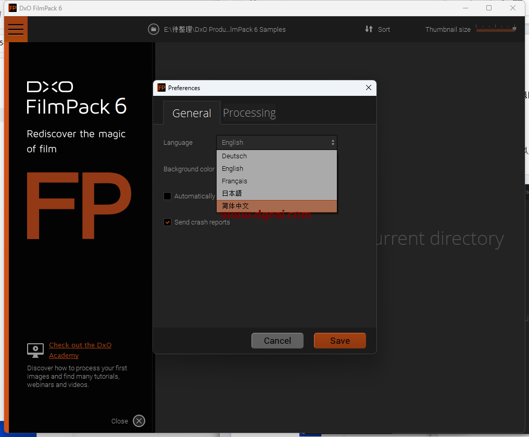
Task: Uncheck Send crash reports
Action: pos(167,222)
